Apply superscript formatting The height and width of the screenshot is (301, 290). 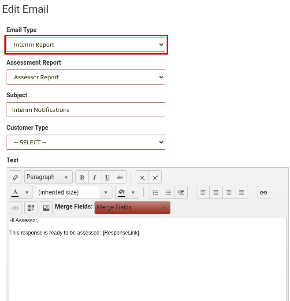pos(155,177)
